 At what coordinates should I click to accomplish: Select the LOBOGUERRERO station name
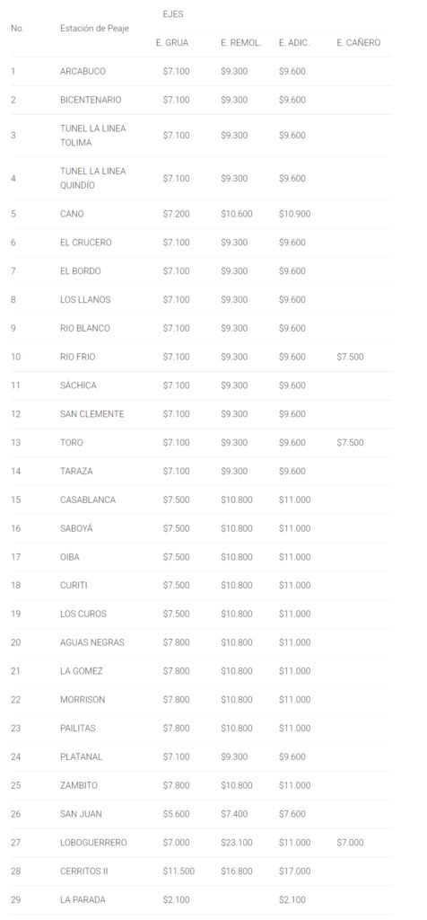tap(93, 843)
